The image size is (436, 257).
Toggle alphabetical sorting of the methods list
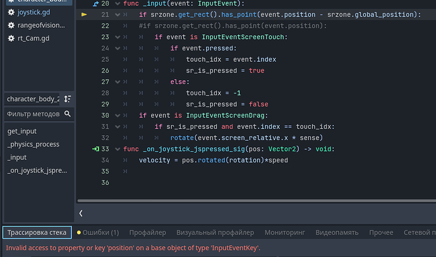68,99
